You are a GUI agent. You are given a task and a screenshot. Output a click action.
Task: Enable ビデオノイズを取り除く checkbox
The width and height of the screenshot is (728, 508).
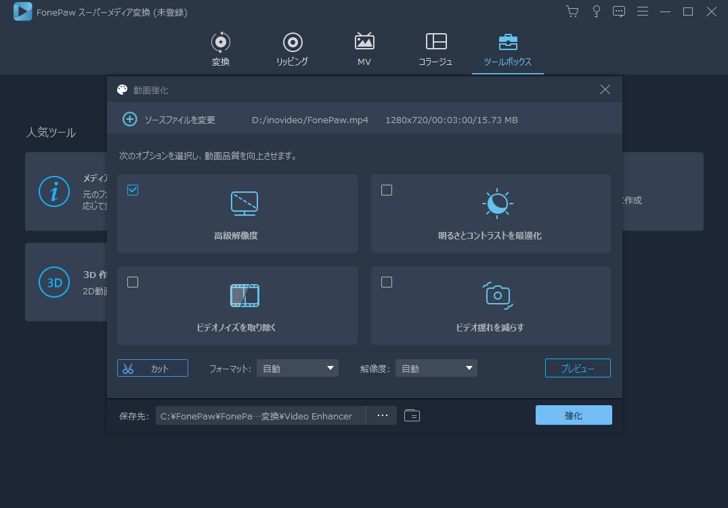133,282
